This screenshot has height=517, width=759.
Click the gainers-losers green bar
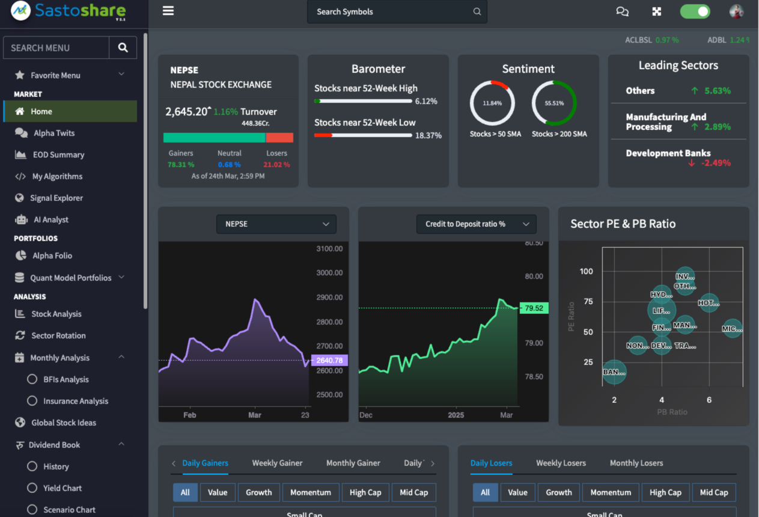click(x=214, y=138)
